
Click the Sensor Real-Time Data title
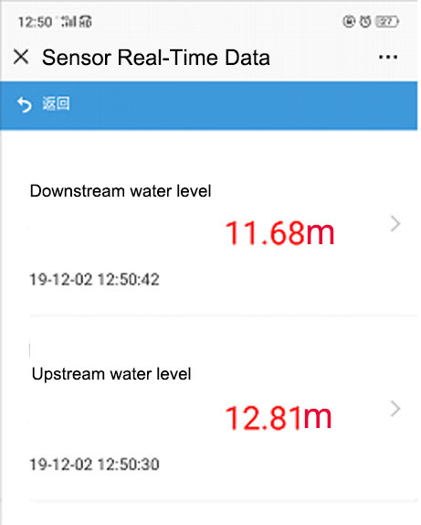pos(156,58)
